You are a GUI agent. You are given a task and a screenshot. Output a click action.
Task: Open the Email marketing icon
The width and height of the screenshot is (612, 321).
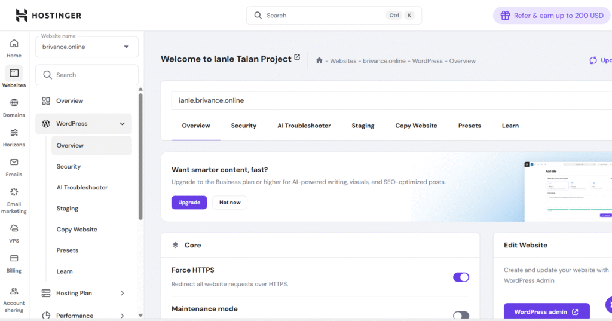(x=14, y=192)
